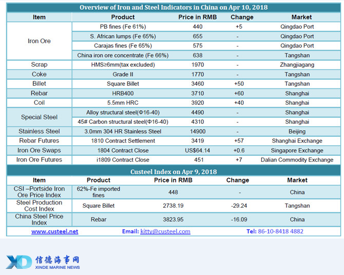Open the www.custeel.net link
This screenshot has width=344, height=275.
54,231
